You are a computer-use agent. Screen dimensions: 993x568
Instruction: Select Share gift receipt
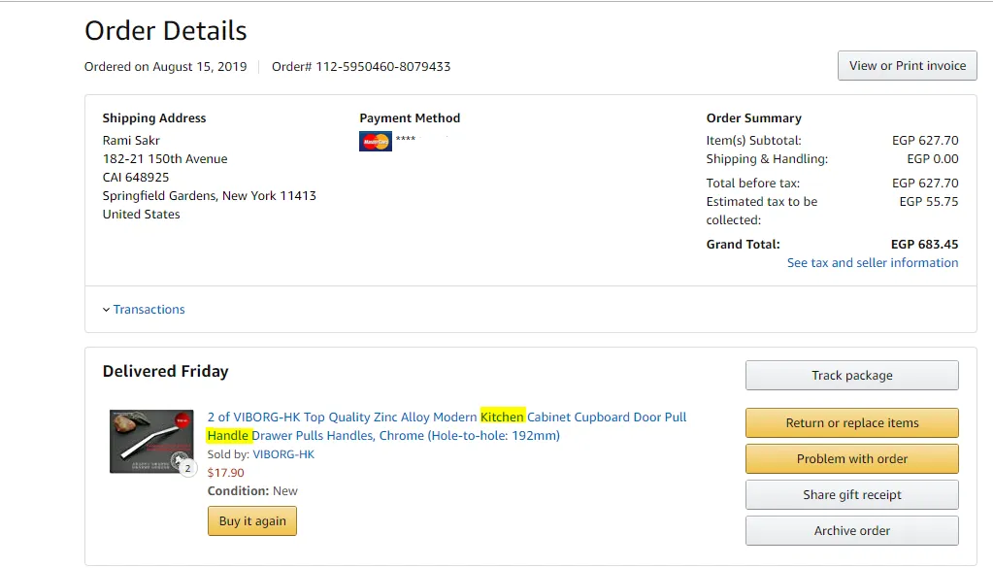click(852, 495)
